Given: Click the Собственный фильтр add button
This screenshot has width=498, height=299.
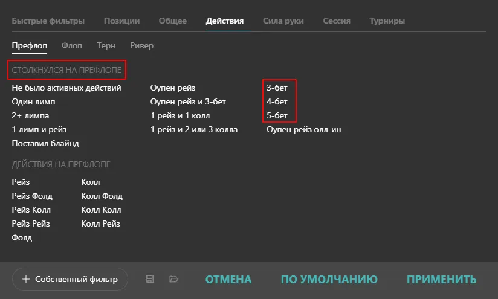Looking at the screenshot, I should pyautogui.click(x=70, y=279).
